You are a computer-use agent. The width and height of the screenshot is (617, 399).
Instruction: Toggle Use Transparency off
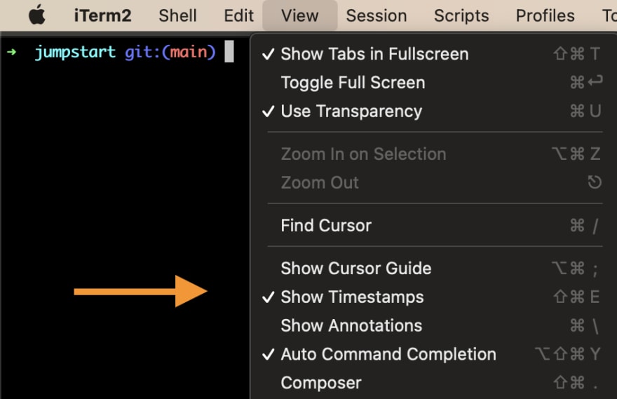click(432, 111)
